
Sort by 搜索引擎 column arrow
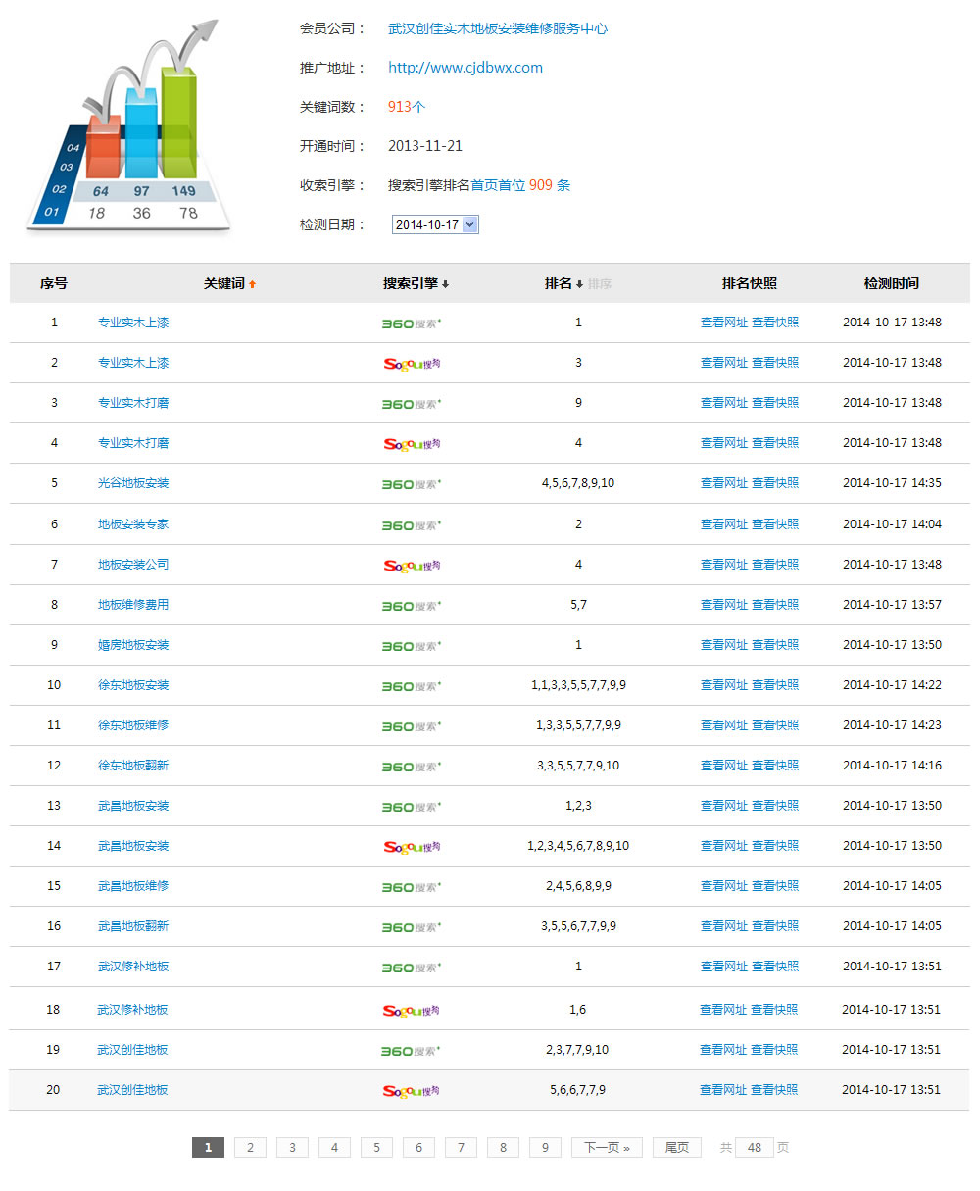click(x=446, y=284)
